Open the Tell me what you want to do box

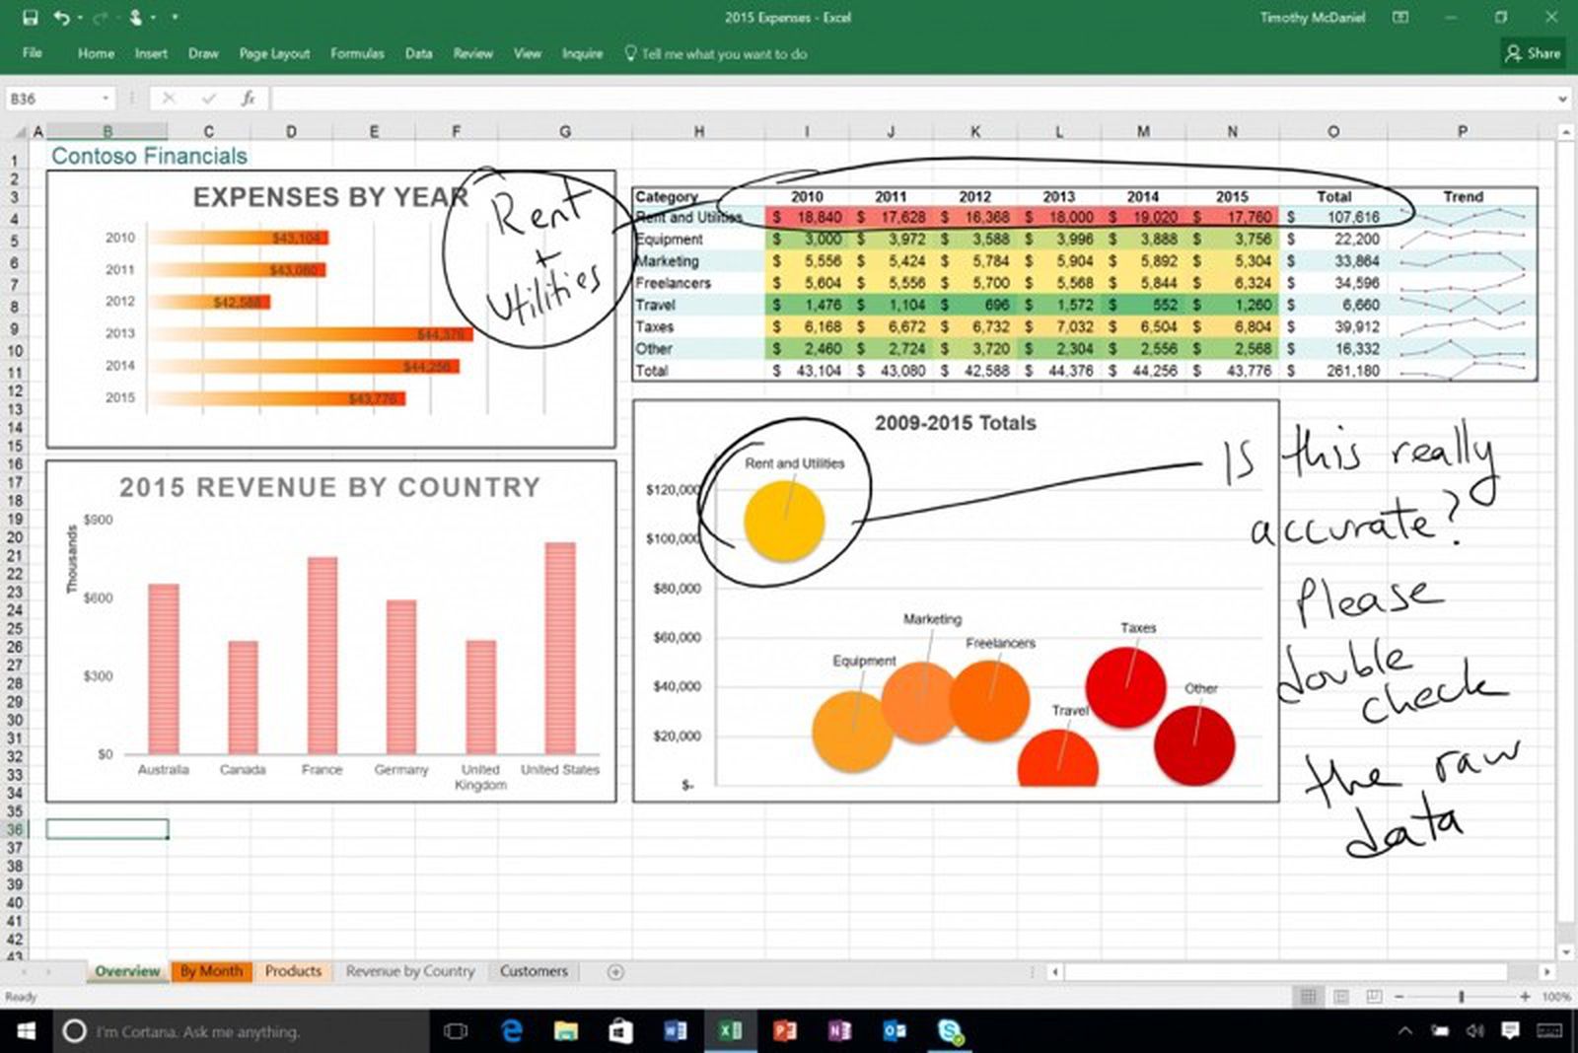pos(720,54)
